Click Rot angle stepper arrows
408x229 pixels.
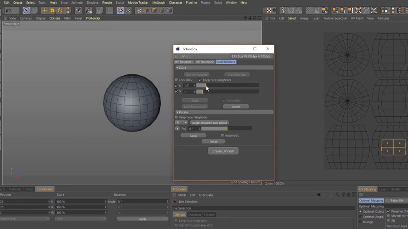(199, 129)
